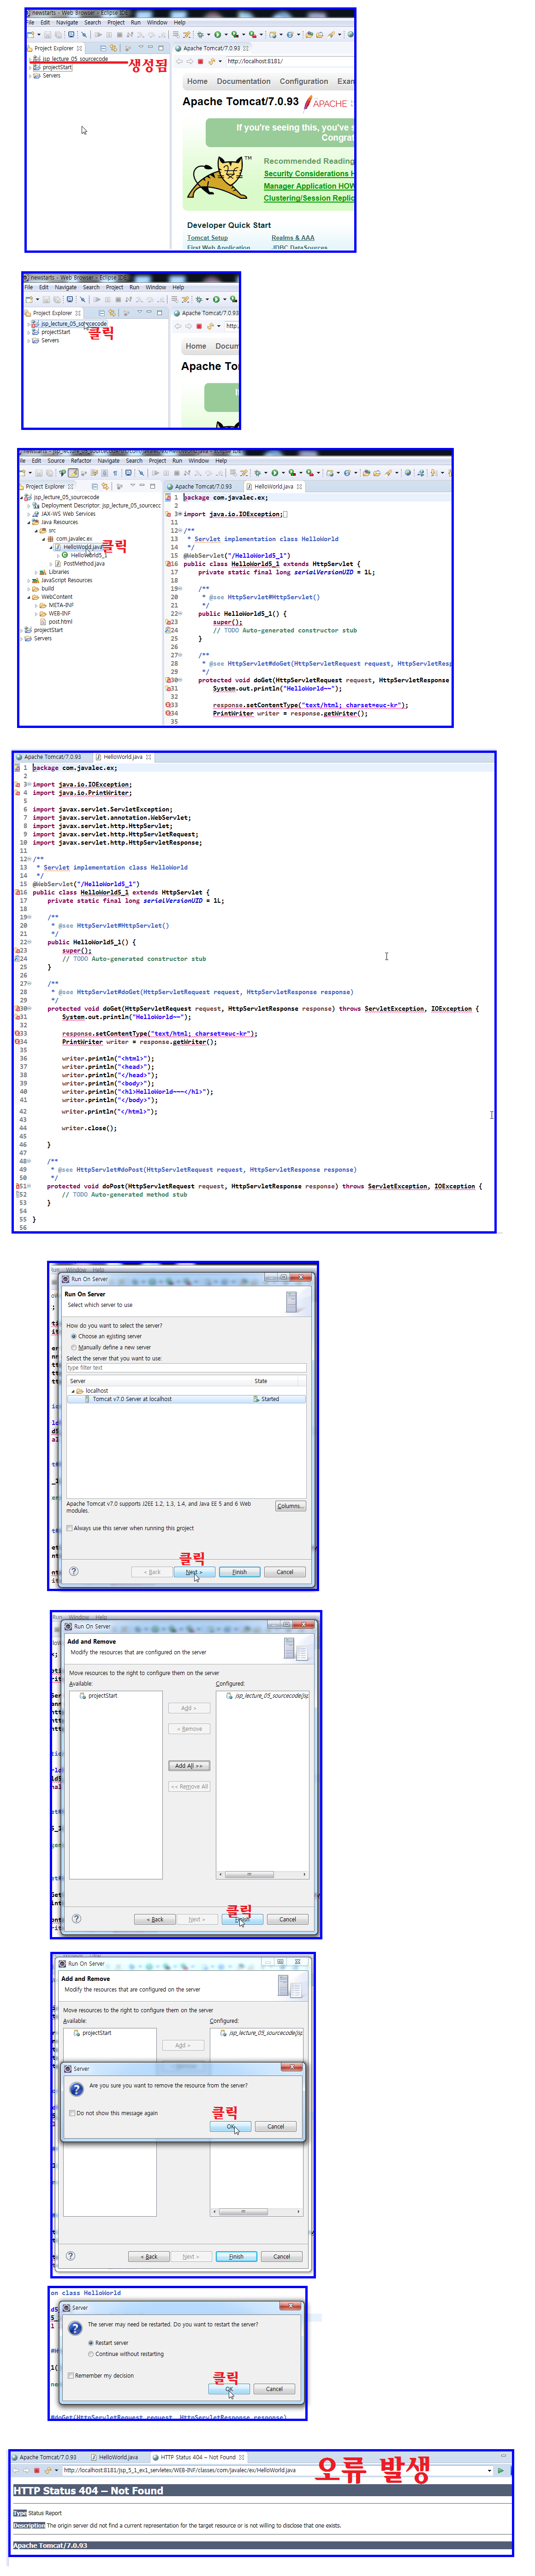
Task: Click the error marker on line 51 doPost
Action: pos(19,1186)
